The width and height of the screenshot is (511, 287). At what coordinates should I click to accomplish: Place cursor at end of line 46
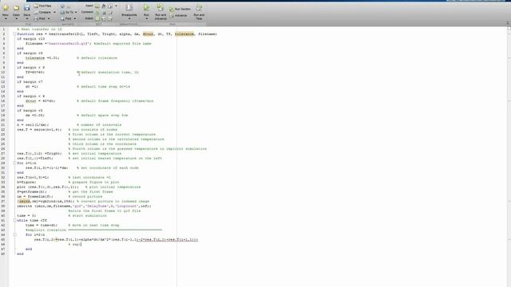point(81,245)
